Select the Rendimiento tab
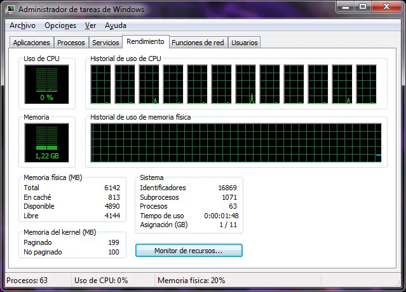The image size is (406, 292). 145,41
